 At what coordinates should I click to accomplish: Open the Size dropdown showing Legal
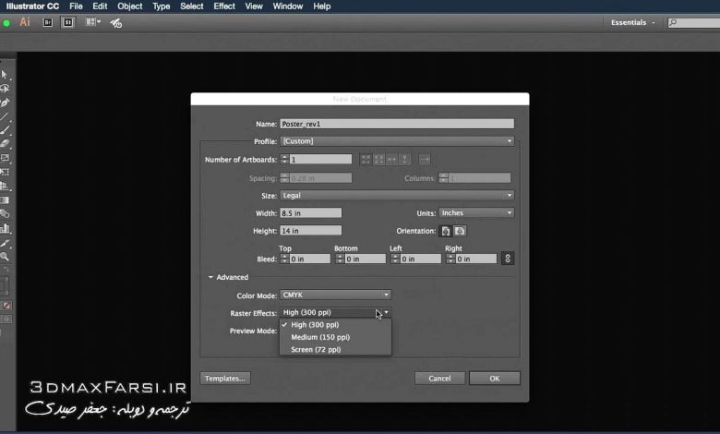pos(397,195)
